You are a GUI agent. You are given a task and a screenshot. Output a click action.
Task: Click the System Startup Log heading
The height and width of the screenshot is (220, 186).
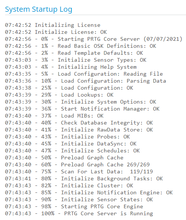point(39,10)
